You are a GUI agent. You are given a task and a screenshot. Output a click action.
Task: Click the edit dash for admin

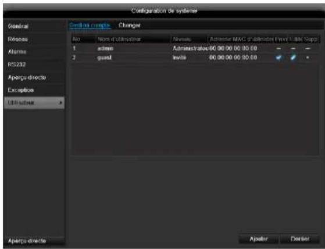coord(293,49)
